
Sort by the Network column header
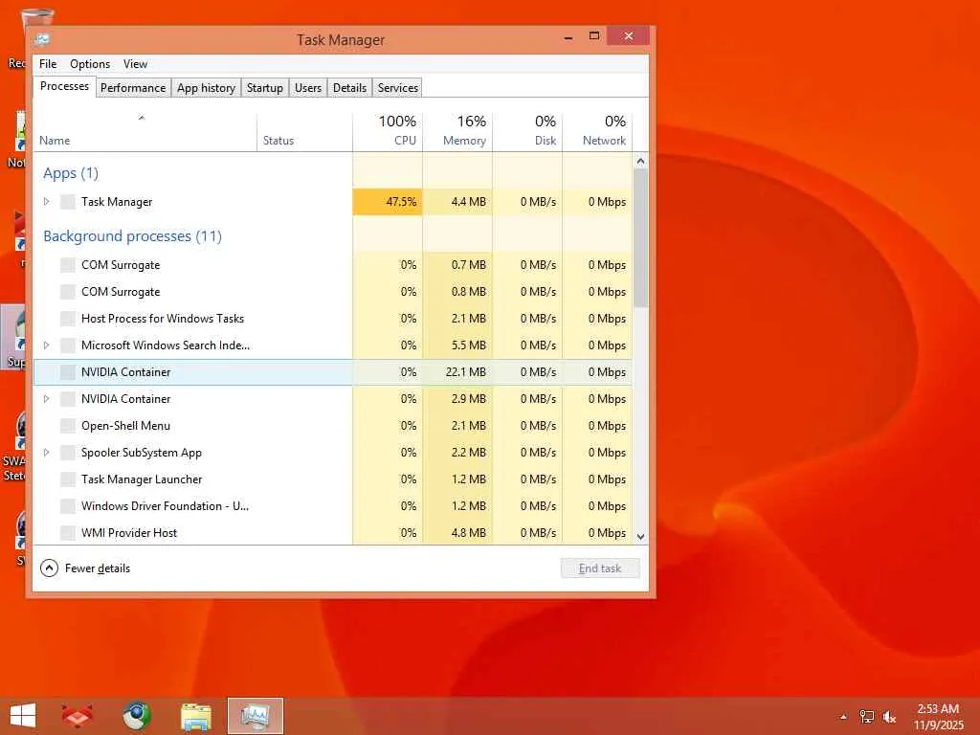pos(597,131)
